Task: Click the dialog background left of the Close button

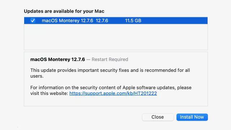Action: [83, 117]
